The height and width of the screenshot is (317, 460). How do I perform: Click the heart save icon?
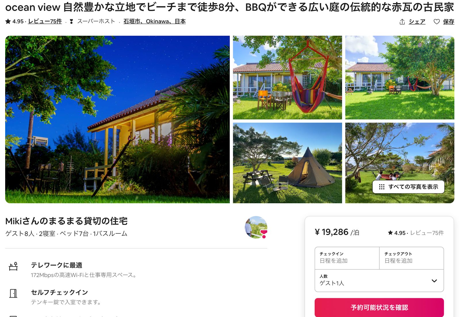(436, 22)
